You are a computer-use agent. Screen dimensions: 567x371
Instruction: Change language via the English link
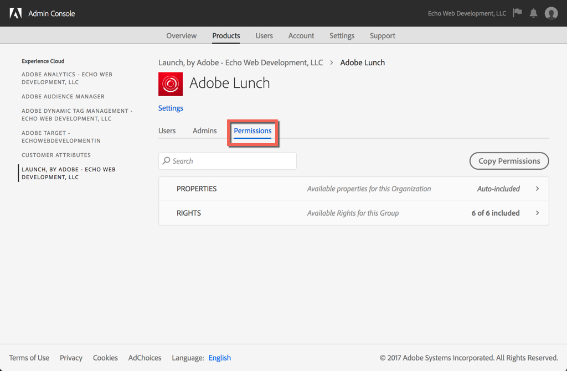(x=219, y=358)
